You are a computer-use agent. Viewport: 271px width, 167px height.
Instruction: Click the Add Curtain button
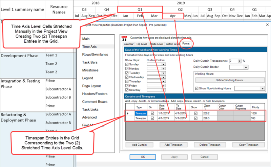[x=139, y=145]
